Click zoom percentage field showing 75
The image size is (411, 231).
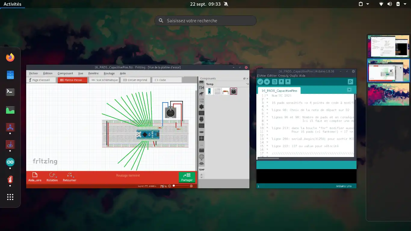(x=162, y=186)
